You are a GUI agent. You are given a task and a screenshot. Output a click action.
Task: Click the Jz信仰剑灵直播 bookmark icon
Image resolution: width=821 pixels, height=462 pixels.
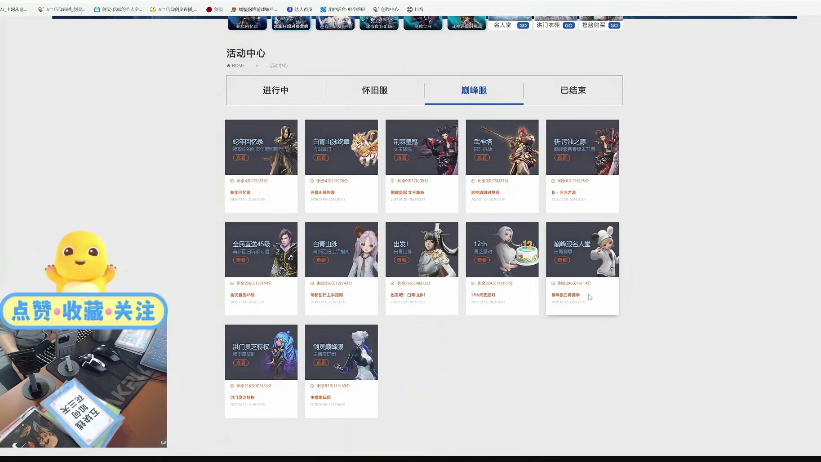pyautogui.click(x=153, y=9)
